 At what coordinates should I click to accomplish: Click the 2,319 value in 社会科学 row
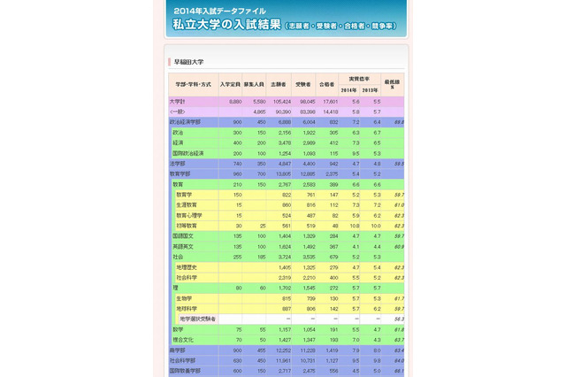[285, 278]
